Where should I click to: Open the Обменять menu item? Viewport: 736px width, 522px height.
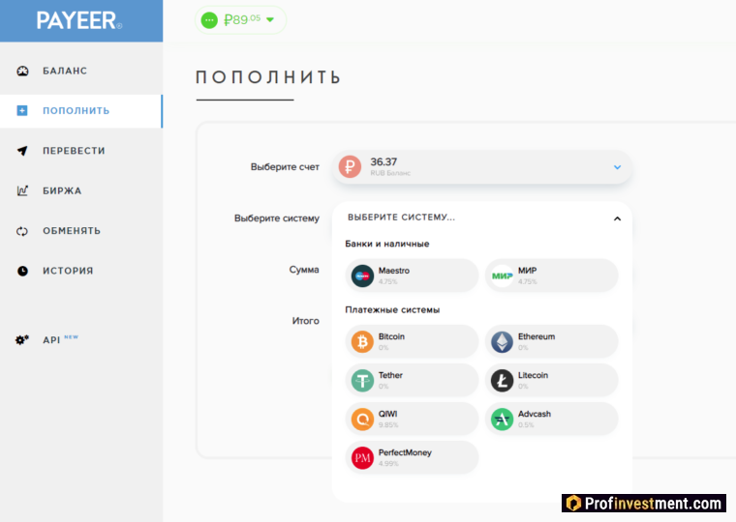(81, 231)
